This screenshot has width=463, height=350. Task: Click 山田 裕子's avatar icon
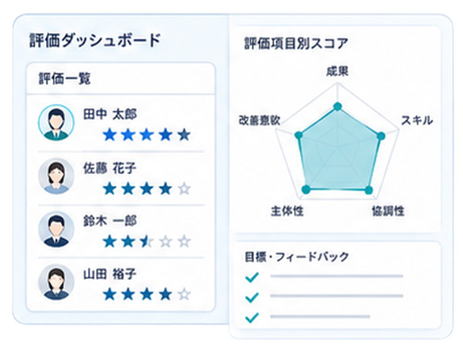56,282
